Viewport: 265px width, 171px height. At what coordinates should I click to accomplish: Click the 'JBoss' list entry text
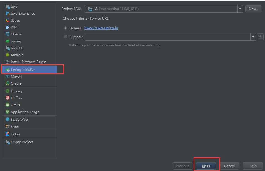[15, 20]
